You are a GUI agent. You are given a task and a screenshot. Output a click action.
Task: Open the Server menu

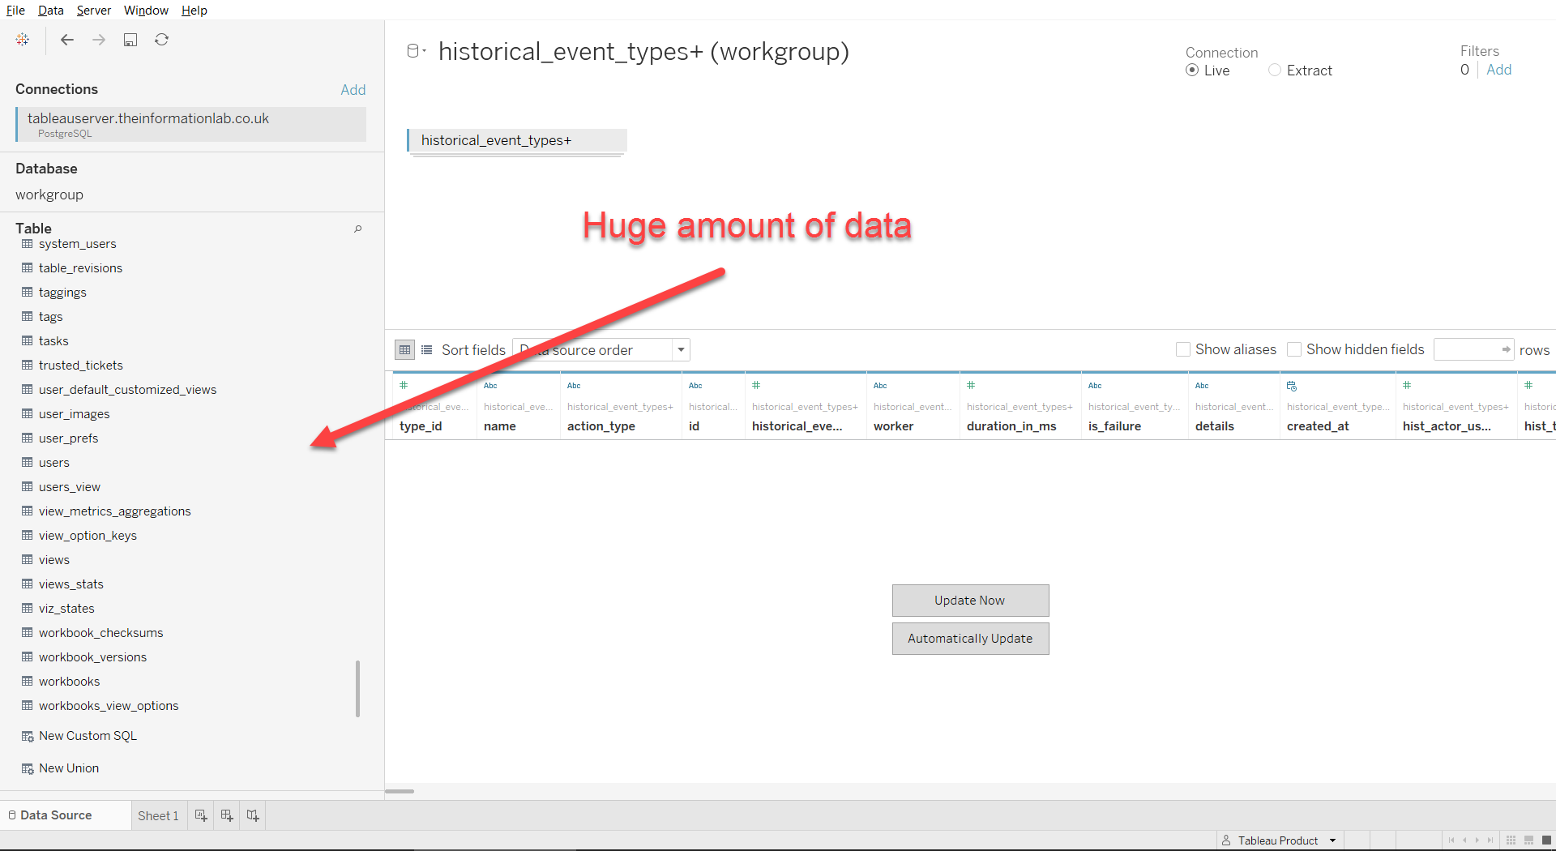coord(94,10)
